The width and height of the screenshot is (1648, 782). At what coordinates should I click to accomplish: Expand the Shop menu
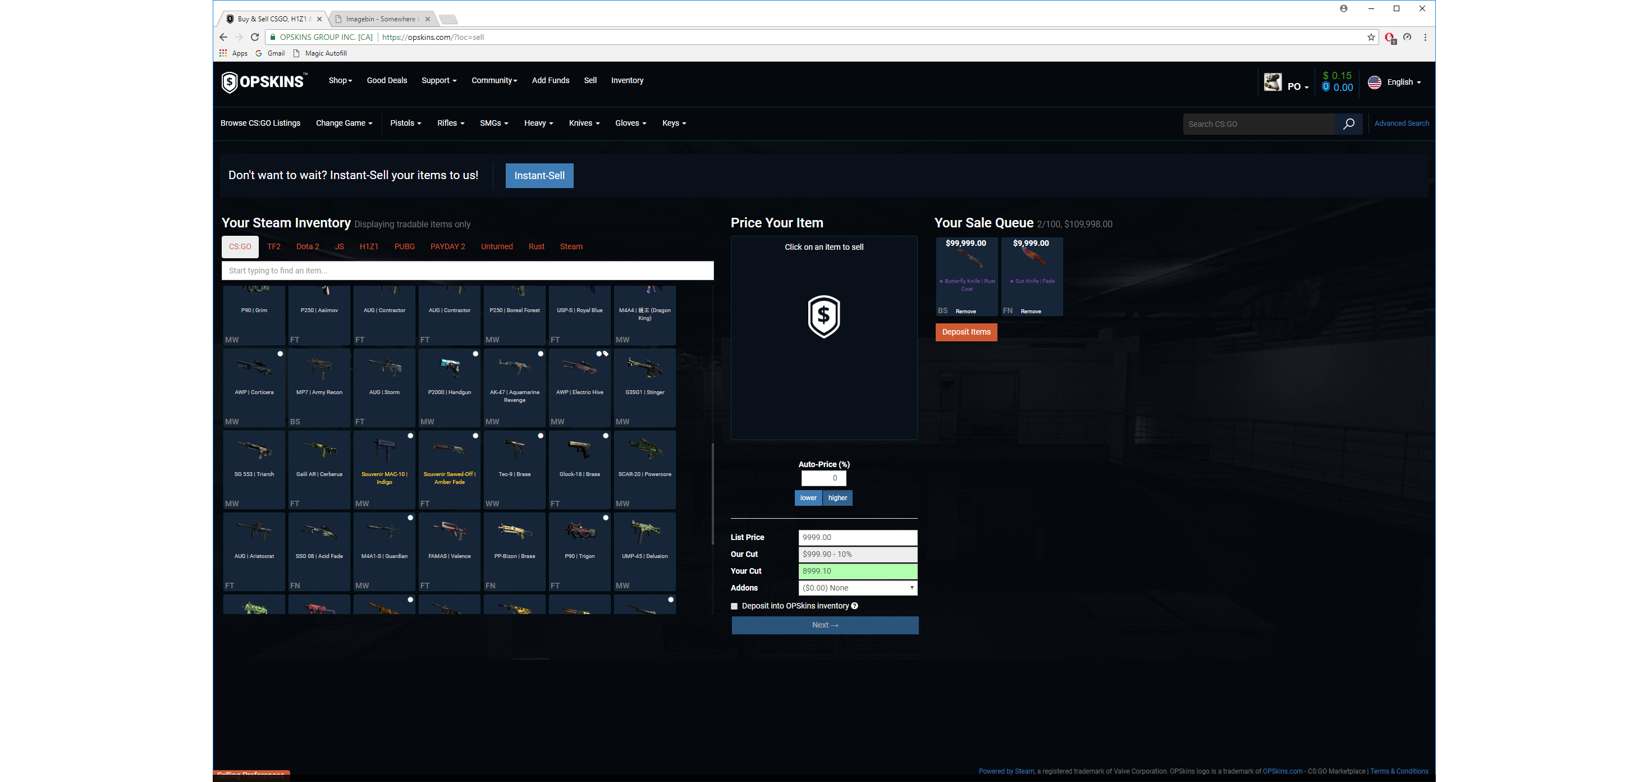340,81
